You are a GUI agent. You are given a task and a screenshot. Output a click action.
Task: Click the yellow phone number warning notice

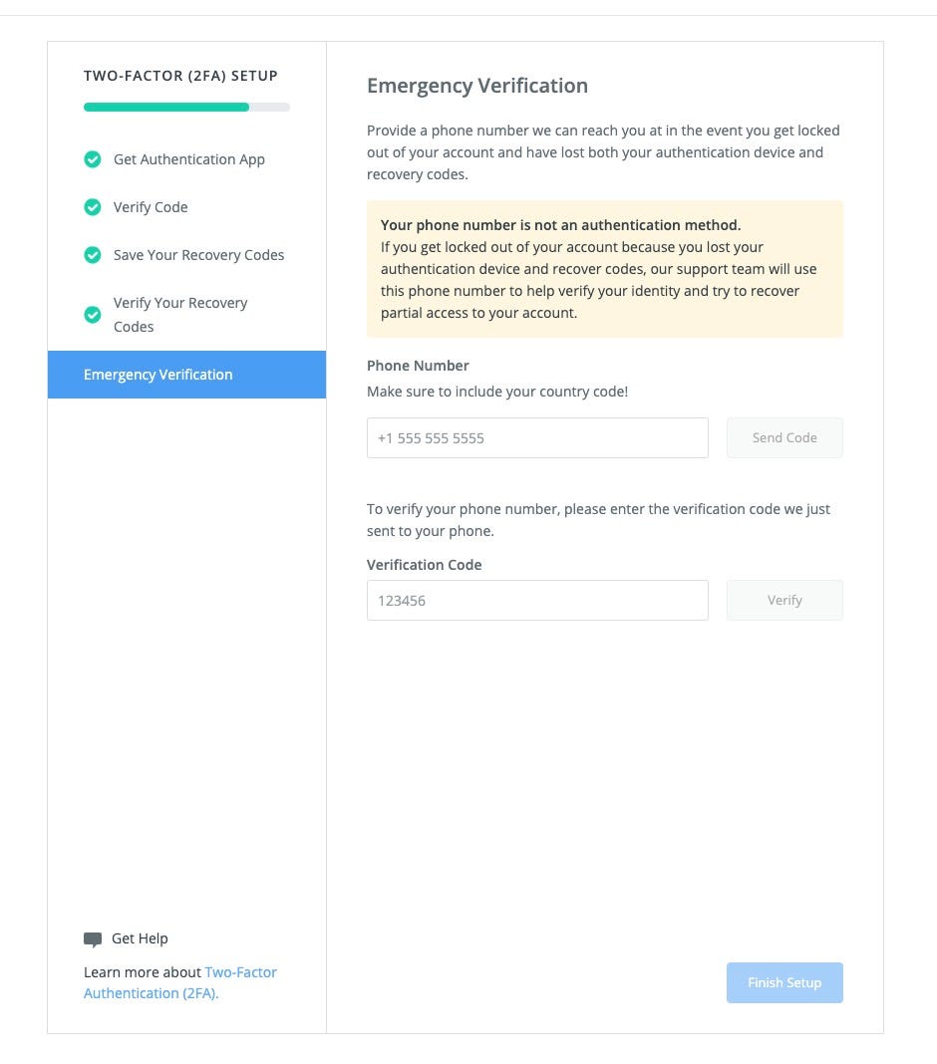click(x=605, y=269)
